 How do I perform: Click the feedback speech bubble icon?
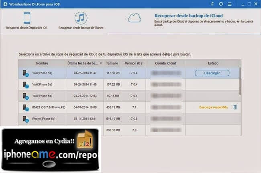(x=221, y=4)
